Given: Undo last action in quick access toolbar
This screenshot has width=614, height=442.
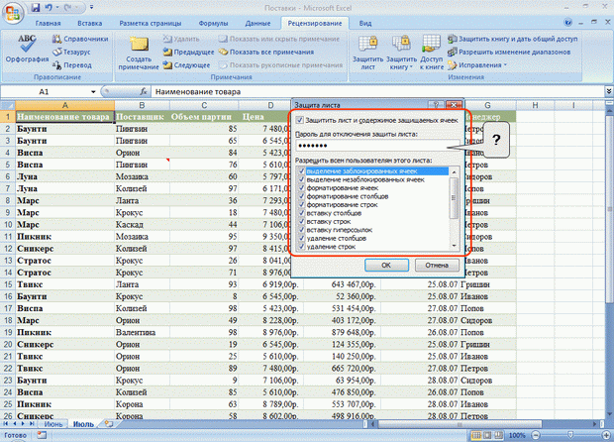Looking at the screenshot, I should 49,8.
